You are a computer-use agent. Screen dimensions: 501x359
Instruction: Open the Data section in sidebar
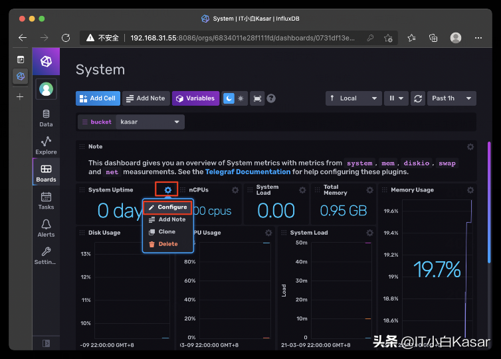(x=46, y=118)
